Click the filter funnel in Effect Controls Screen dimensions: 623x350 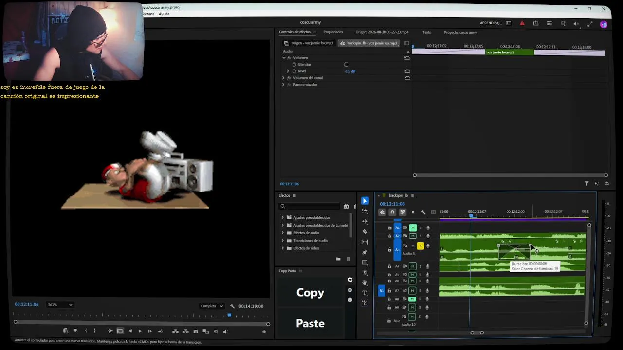(x=586, y=183)
